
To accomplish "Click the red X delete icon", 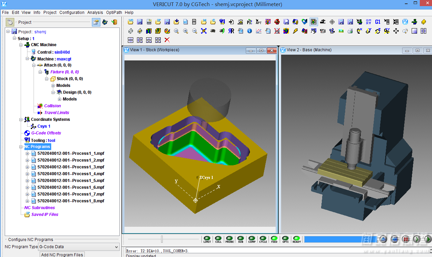I will tap(167, 40).
